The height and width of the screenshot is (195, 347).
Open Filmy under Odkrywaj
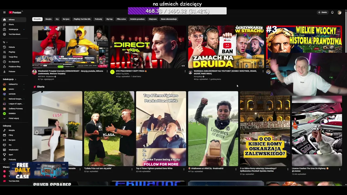click(x=14, y=135)
